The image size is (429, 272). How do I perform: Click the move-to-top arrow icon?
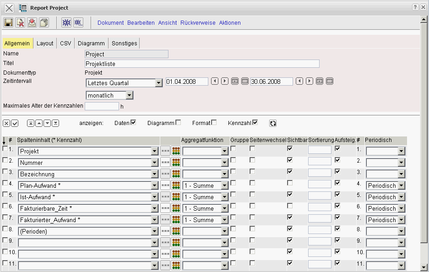31,123
